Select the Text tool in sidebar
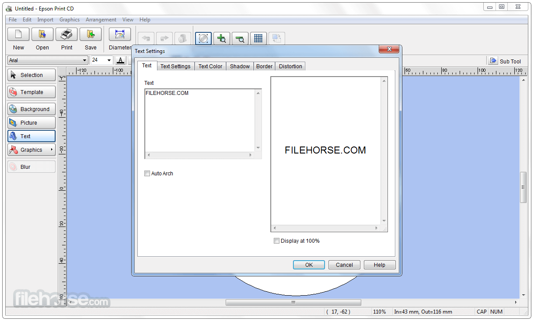534x321 pixels. [31, 136]
